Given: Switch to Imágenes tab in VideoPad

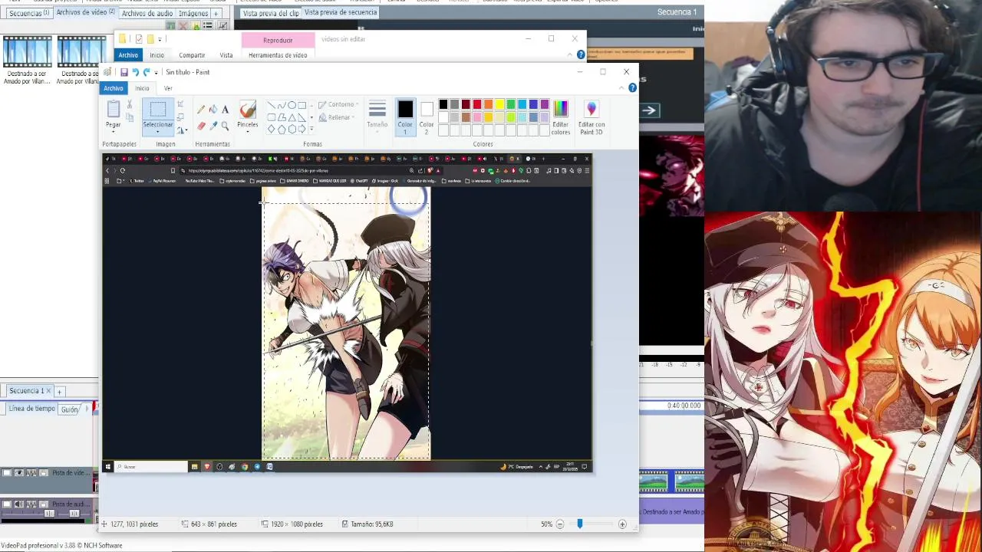Looking at the screenshot, I should (193, 13).
